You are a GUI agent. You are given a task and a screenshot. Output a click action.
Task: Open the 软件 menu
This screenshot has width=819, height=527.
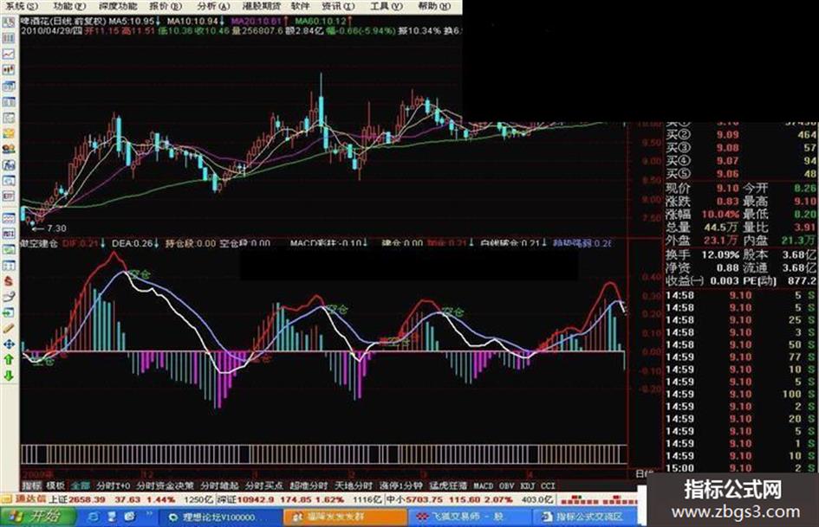click(300, 6)
